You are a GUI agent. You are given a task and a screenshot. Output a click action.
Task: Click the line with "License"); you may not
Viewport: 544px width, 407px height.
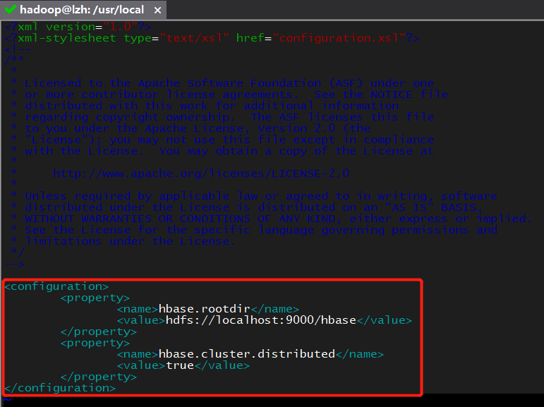(x=229, y=140)
